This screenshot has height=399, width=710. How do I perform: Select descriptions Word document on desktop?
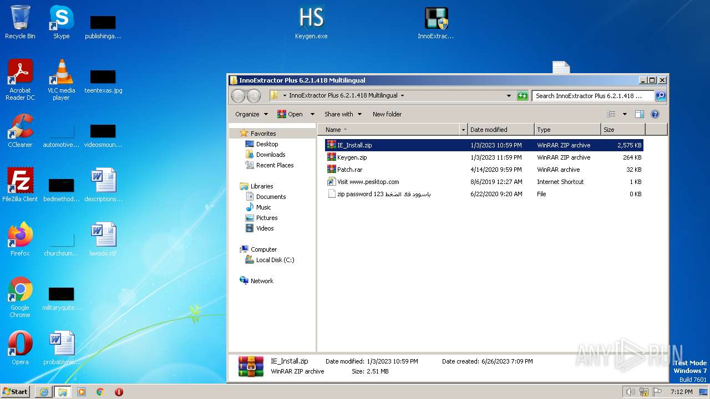click(x=103, y=185)
